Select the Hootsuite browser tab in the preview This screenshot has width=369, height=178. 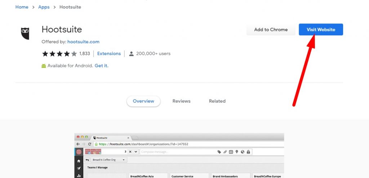point(110,138)
